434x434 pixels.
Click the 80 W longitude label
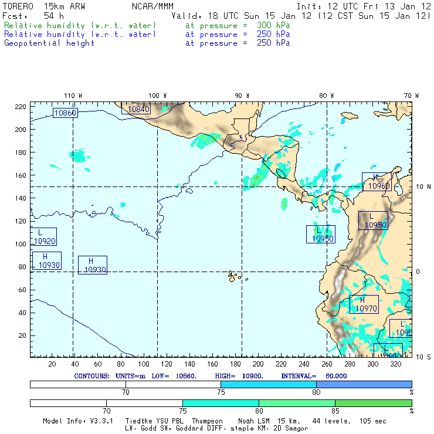[326, 96]
